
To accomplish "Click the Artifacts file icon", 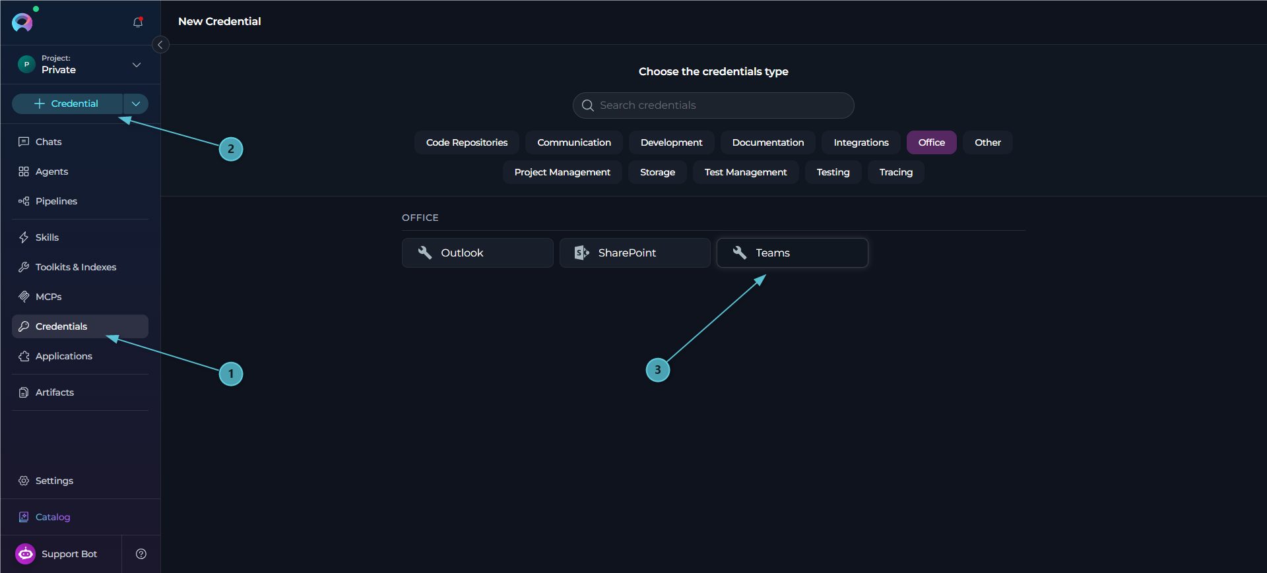I will coord(24,392).
